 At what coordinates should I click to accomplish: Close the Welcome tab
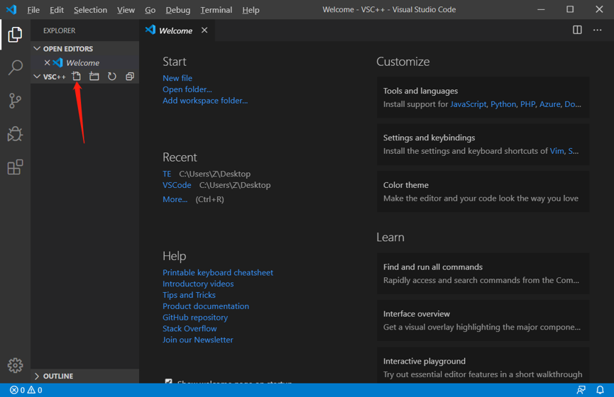(204, 30)
